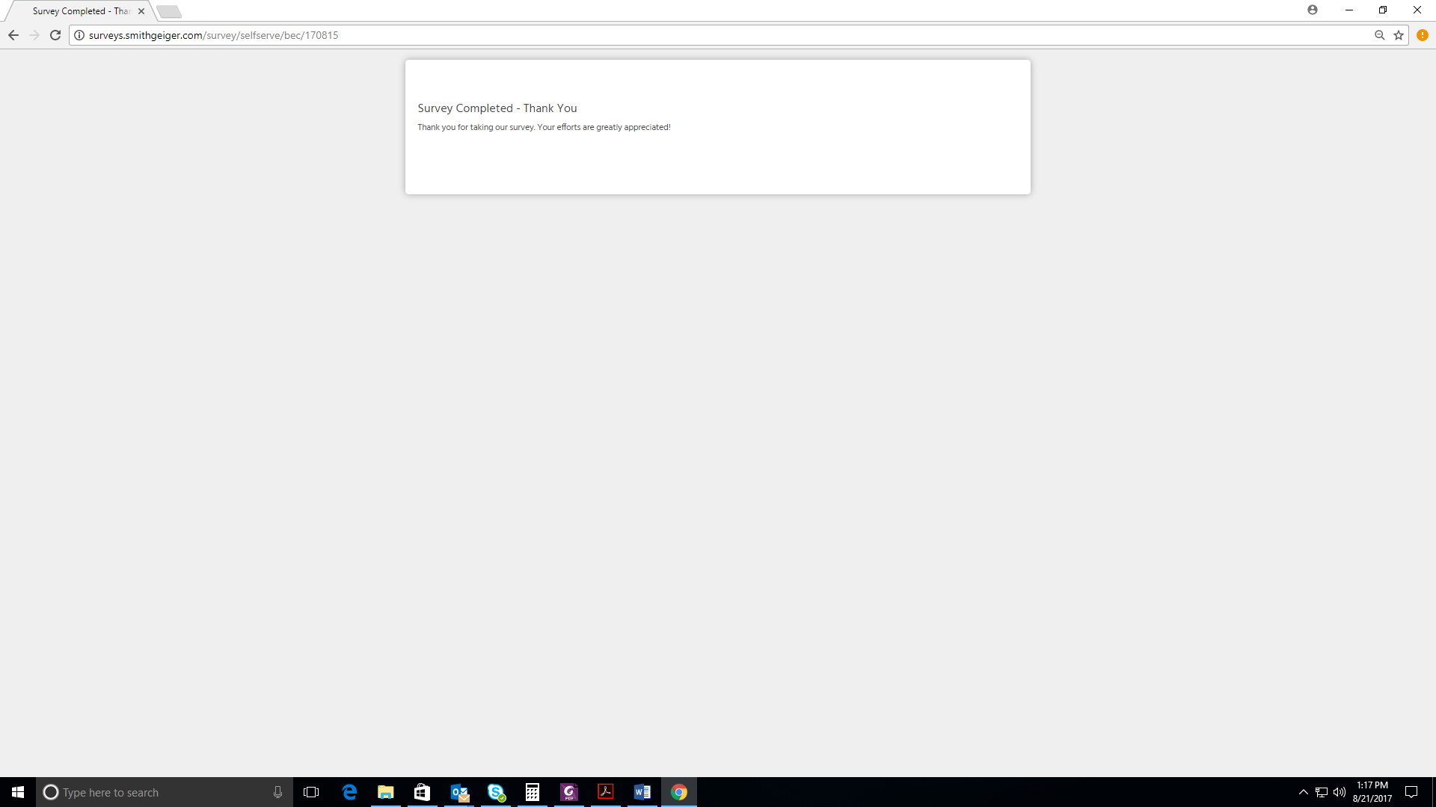The width and height of the screenshot is (1436, 807).
Task: Close the Survey Completed tab
Action: tap(141, 11)
